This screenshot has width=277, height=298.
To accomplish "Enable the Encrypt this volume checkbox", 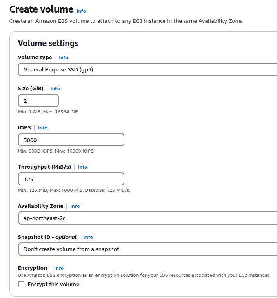I will (21, 284).
